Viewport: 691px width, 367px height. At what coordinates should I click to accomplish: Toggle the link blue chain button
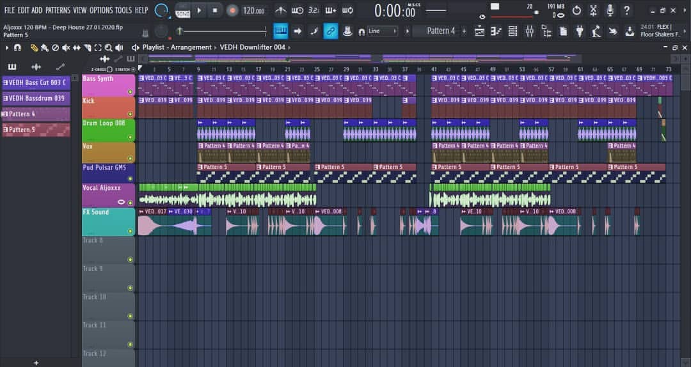pyautogui.click(x=331, y=31)
